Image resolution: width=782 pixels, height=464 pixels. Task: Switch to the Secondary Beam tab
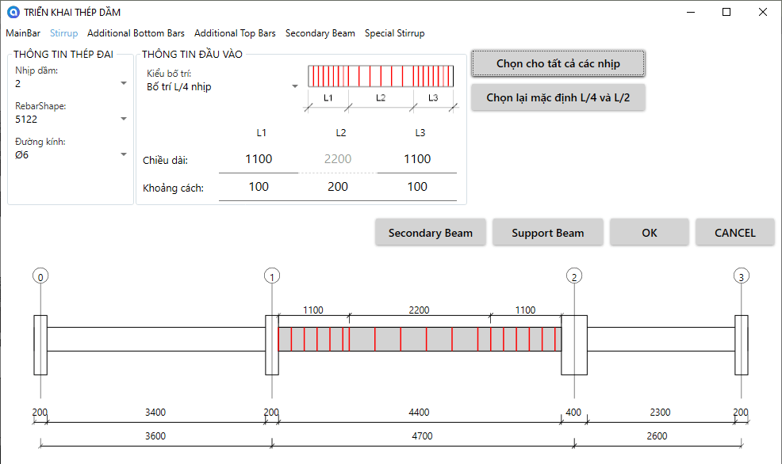click(320, 33)
